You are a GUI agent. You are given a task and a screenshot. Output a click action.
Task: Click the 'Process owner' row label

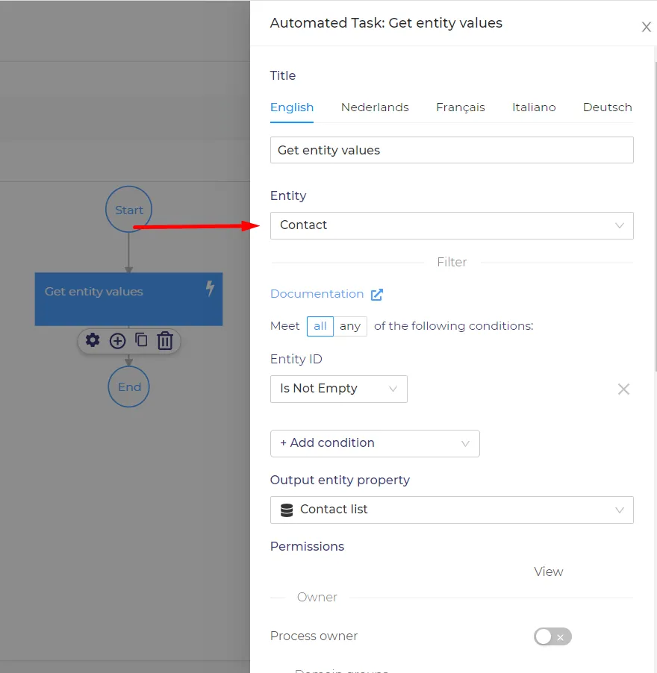(314, 636)
